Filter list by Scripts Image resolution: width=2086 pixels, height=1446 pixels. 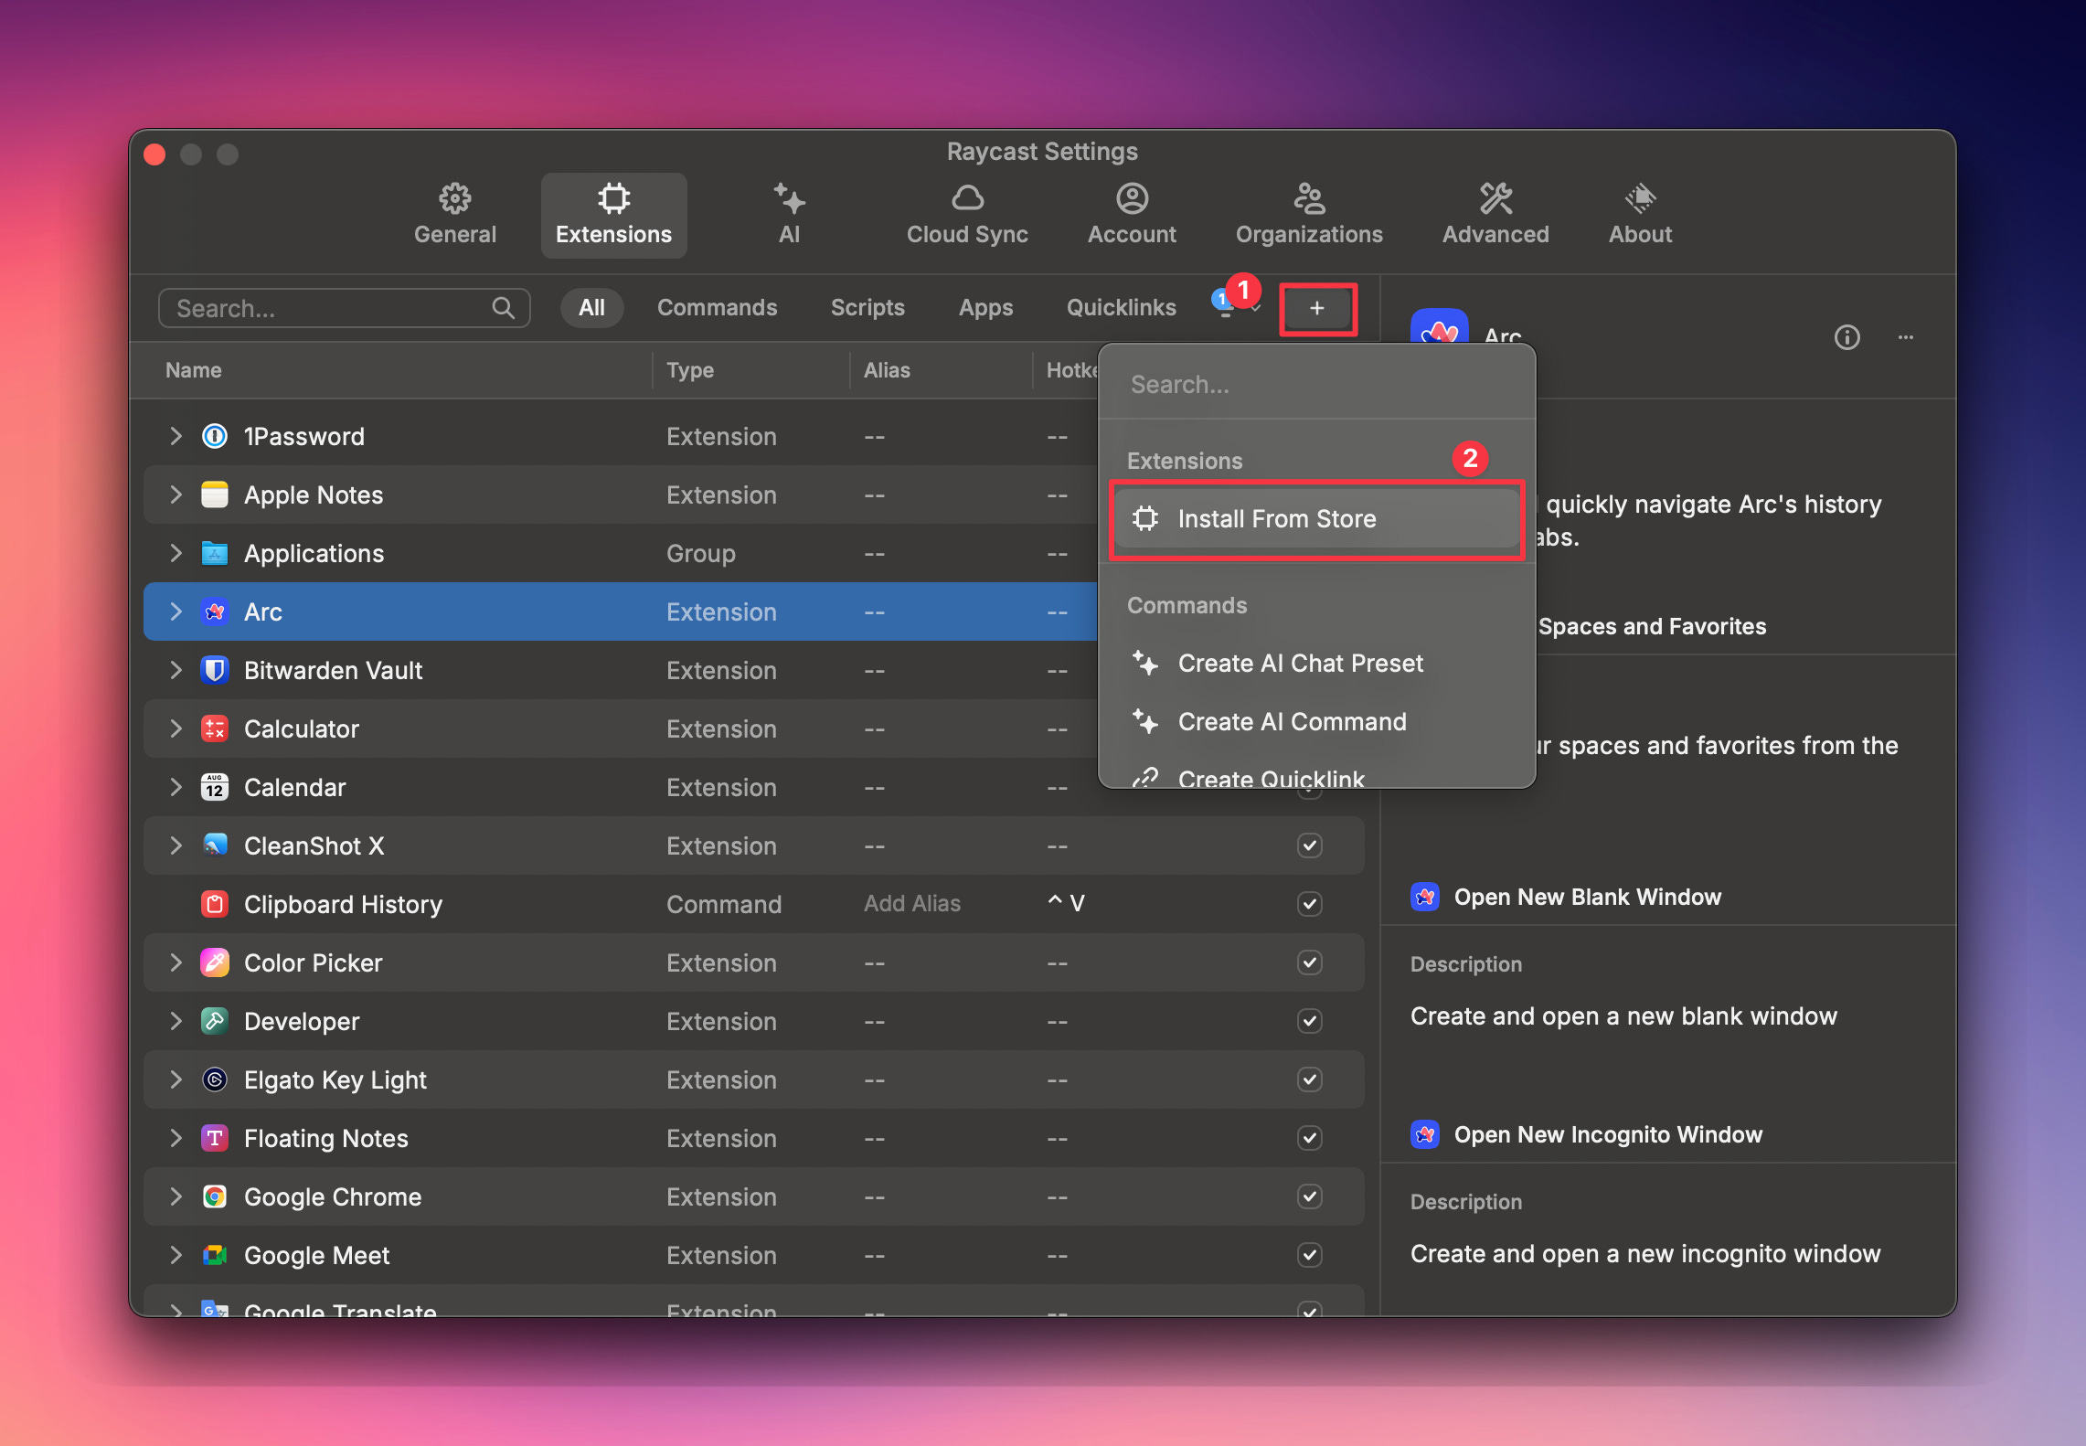click(x=867, y=308)
